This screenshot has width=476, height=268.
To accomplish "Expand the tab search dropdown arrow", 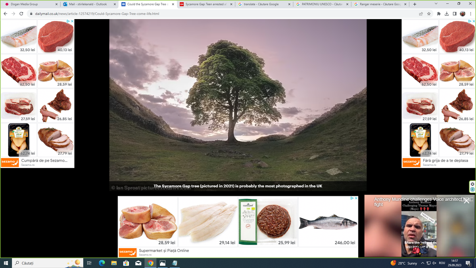I will tap(436, 4).
